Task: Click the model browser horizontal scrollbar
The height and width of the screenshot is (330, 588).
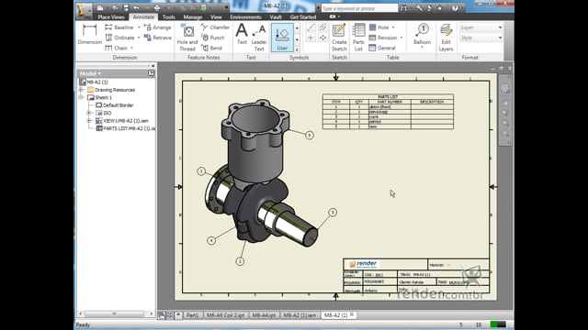Action: point(114,313)
